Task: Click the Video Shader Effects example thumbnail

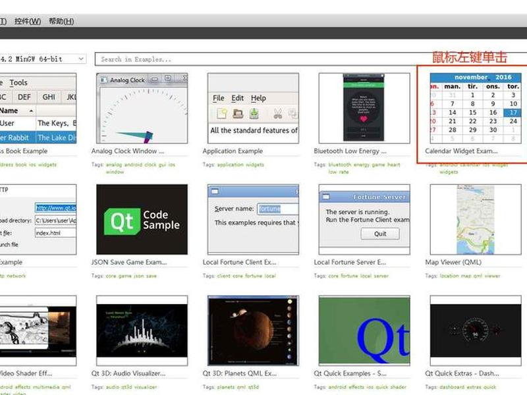Action: click(38, 330)
